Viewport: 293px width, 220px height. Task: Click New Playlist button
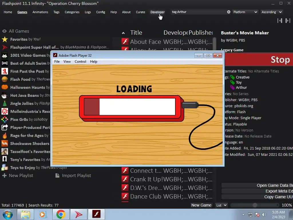[x=17, y=176]
